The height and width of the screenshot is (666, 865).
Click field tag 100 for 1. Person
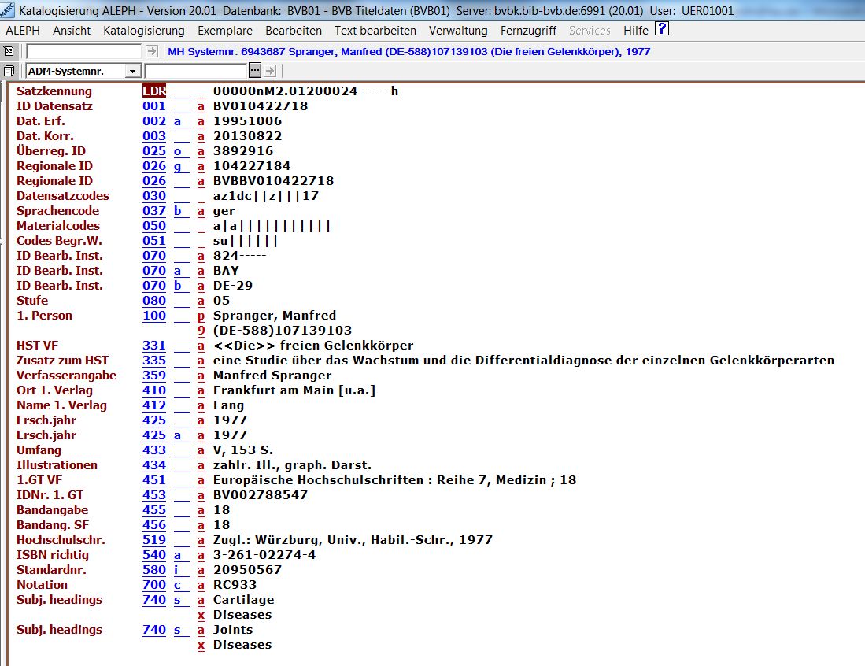[153, 316]
